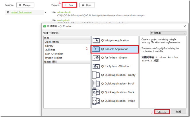Click the Qt Console Application terminal icon
The width and height of the screenshot is (190, 117).
click(96, 49)
